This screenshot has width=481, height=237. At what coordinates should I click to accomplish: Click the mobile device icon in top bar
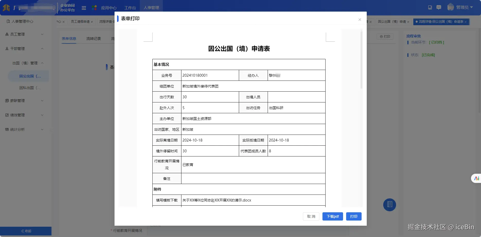430,7
